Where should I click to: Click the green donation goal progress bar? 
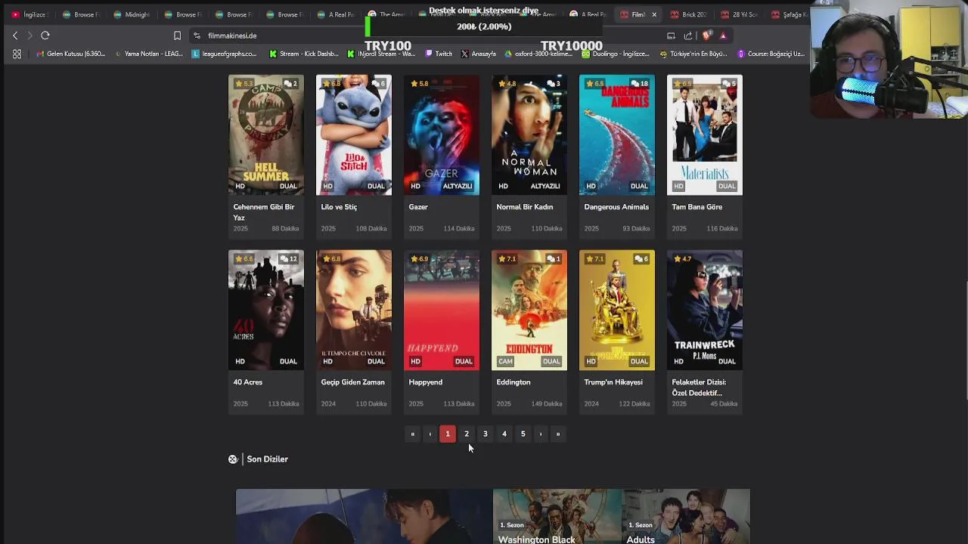[x=367, y=26]
